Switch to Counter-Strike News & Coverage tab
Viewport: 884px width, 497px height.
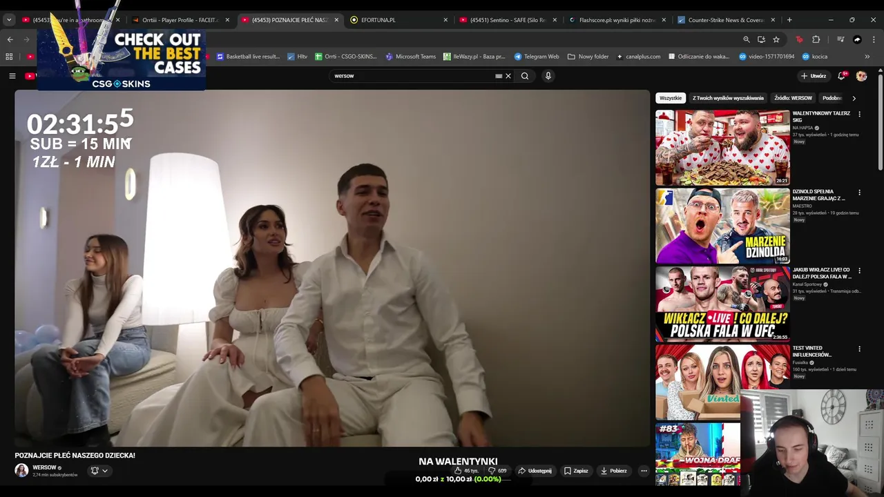(727, 20)
